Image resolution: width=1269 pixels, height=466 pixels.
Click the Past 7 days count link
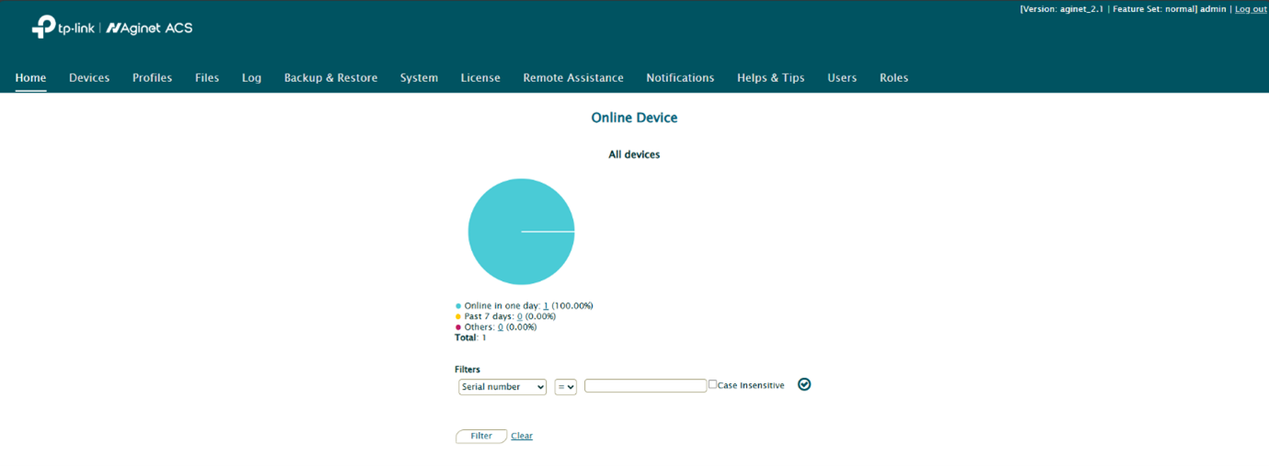pos(519,317)
